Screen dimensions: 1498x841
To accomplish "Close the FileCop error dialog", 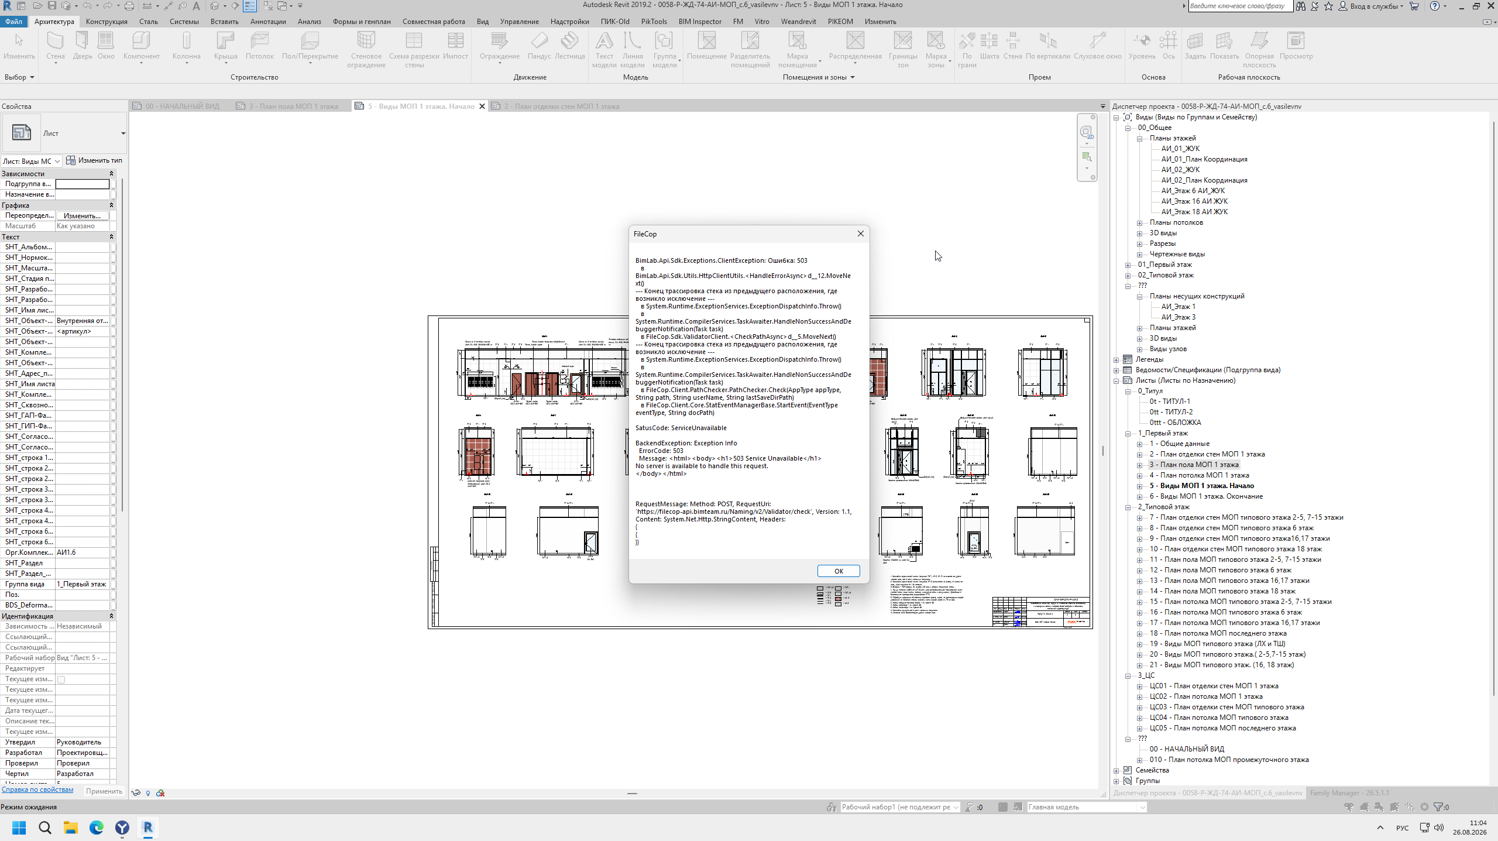I will (860, 234).
